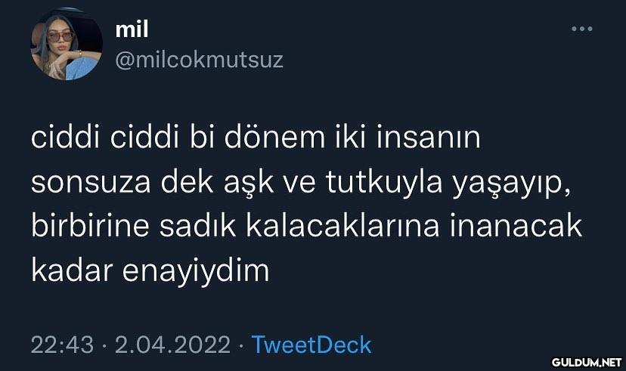Open the TweetDeck source link
The image size is (626, 371).
[x=311, y=345]
